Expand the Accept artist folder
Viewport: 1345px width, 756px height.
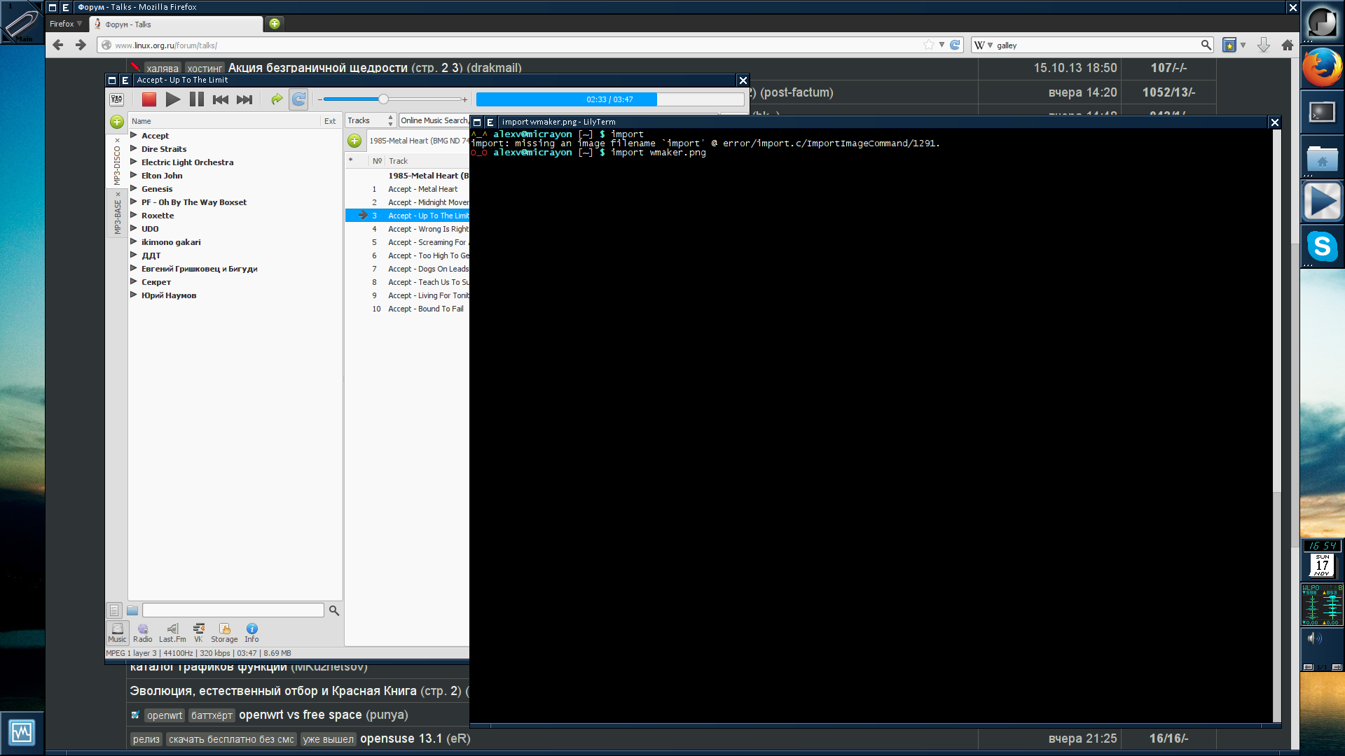(134, 135)
